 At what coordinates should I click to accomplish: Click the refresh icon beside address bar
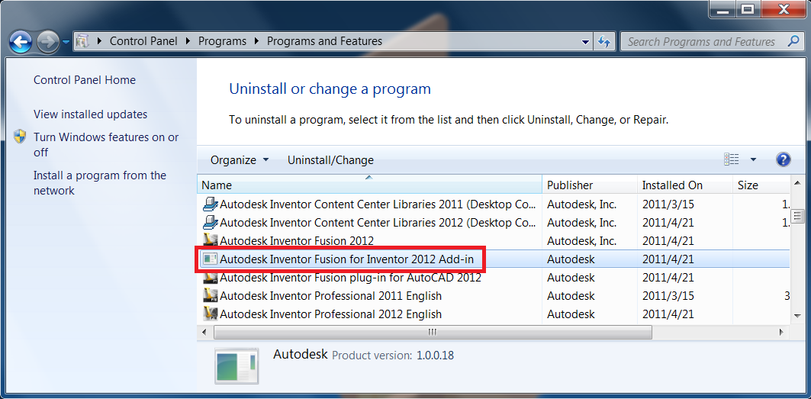pos(604,42)
